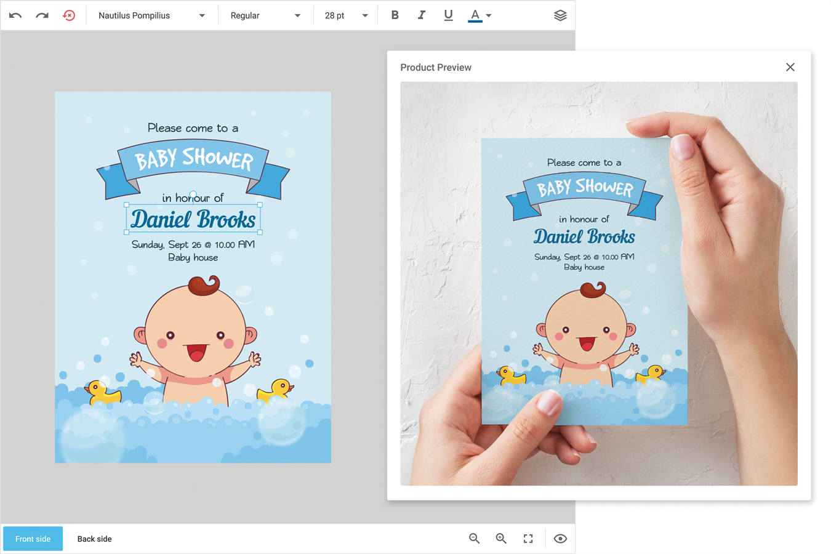Switch to the Front side tab

[x=33, y=539]
